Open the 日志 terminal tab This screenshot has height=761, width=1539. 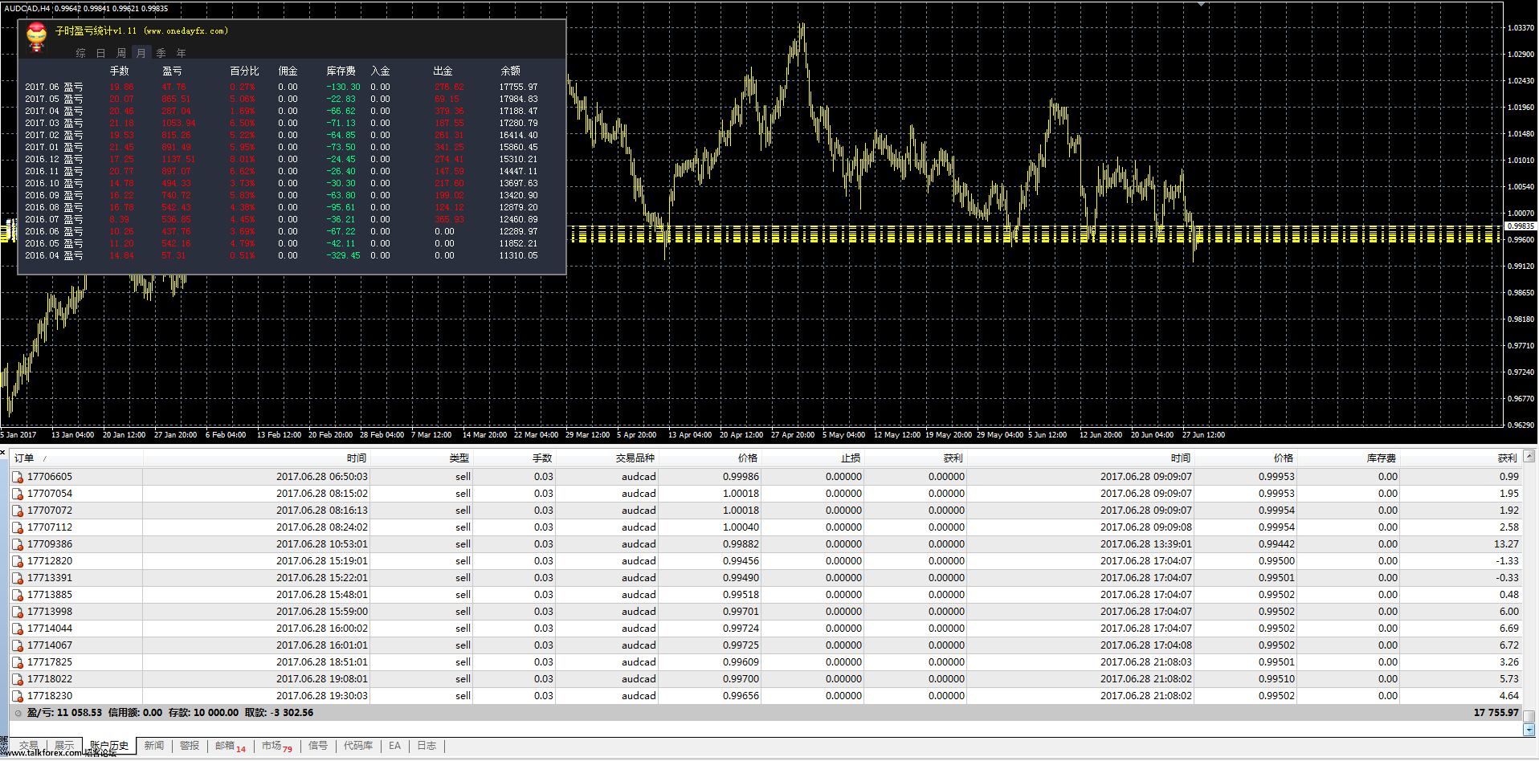427,746
